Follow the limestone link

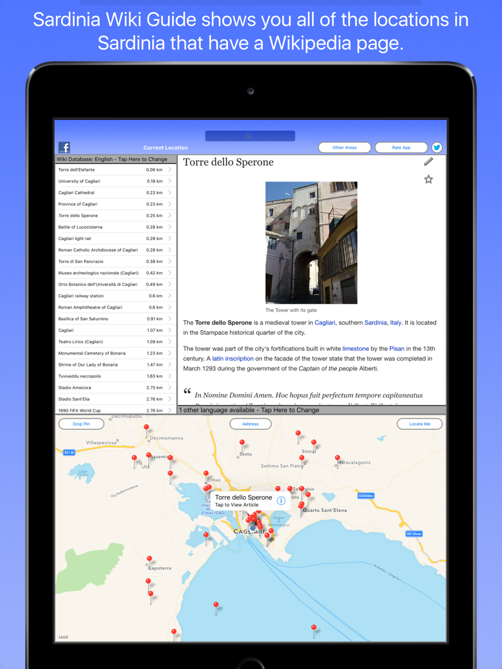point(355,349)
